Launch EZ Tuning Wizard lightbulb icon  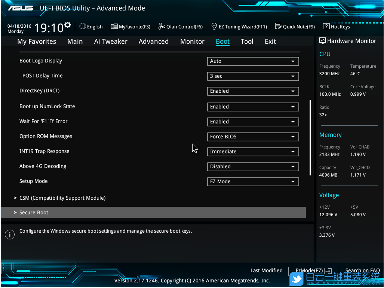[214, 27]
